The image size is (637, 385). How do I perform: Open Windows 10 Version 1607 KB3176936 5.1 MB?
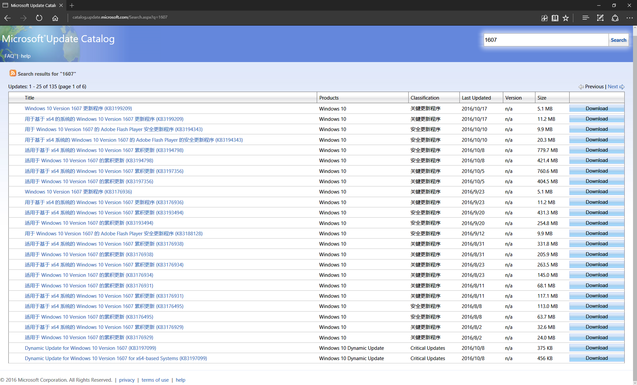pyautogui.click(x=78, y=192)
